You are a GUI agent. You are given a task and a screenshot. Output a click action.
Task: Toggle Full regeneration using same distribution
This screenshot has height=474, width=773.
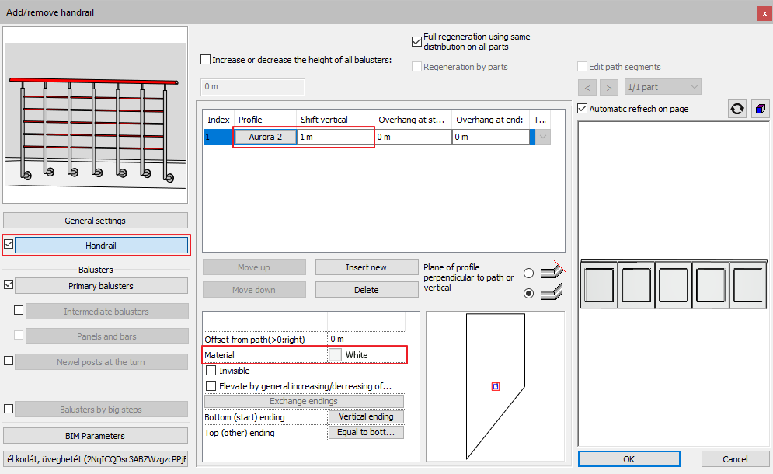click(416, 41)
